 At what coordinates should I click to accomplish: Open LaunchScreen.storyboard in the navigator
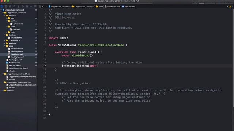coord(18,68)
